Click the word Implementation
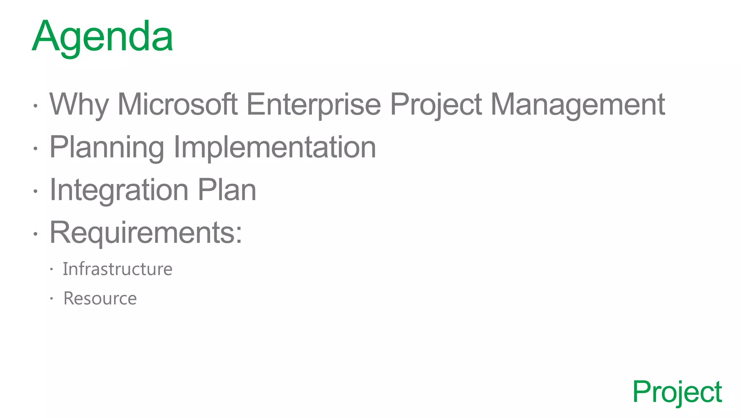The width and height of the screenshot is (741, 418). point(275,147)
